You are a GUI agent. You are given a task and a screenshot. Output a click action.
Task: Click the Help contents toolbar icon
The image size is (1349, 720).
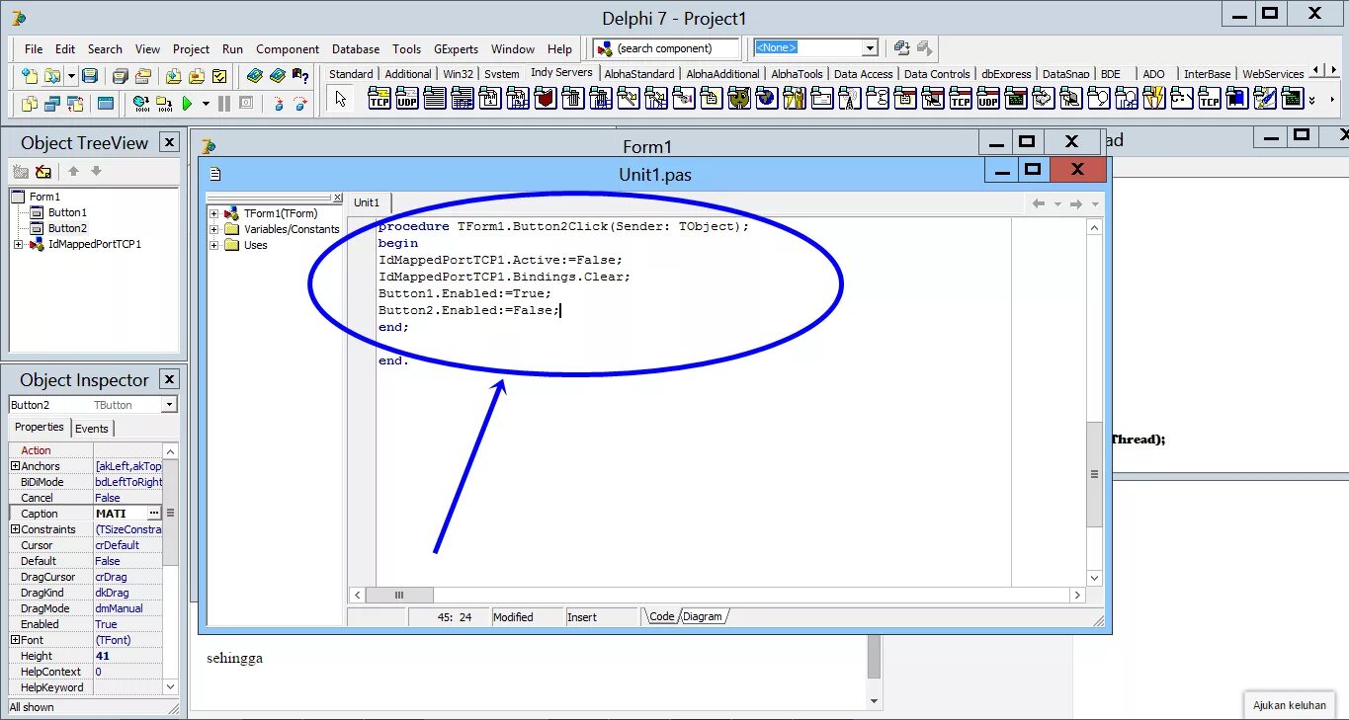255,76
